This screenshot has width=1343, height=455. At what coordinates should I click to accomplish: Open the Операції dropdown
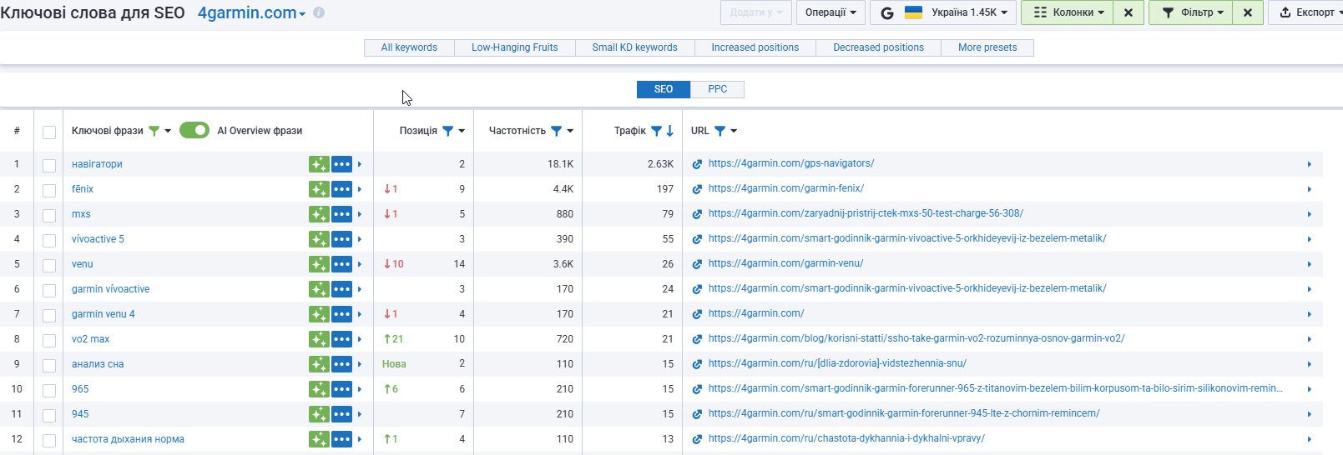coord(831,12)
